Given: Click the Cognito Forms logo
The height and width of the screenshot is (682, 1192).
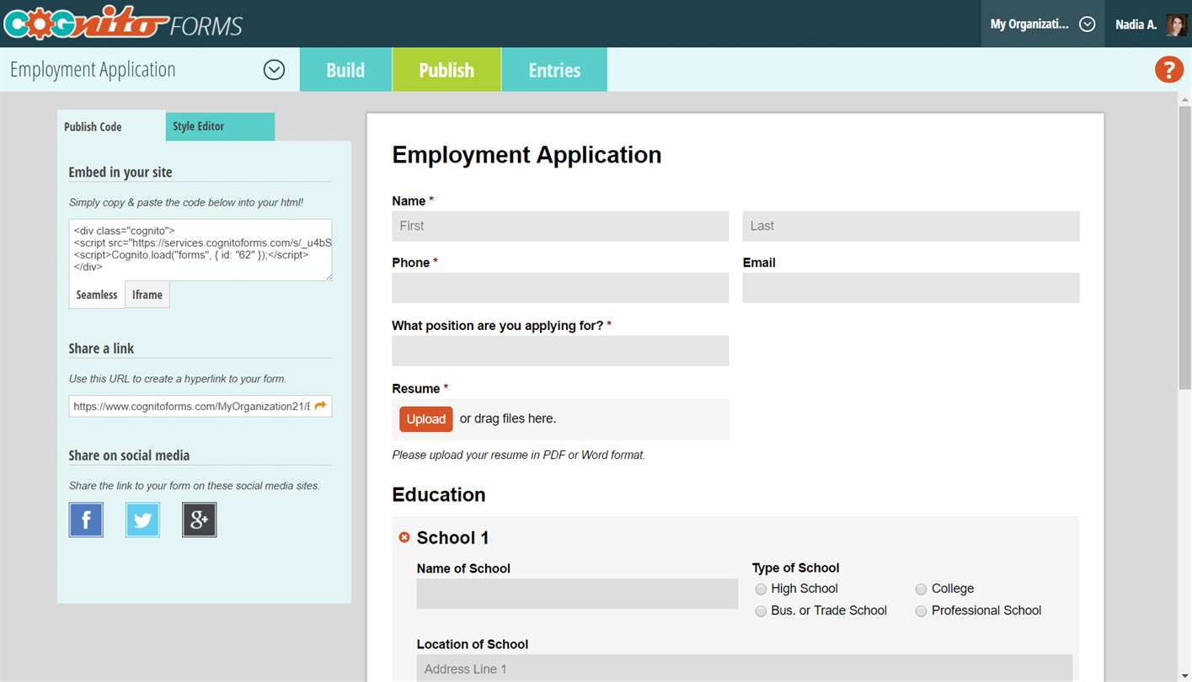Looking at the screenshot, I should tap(123, 23).
